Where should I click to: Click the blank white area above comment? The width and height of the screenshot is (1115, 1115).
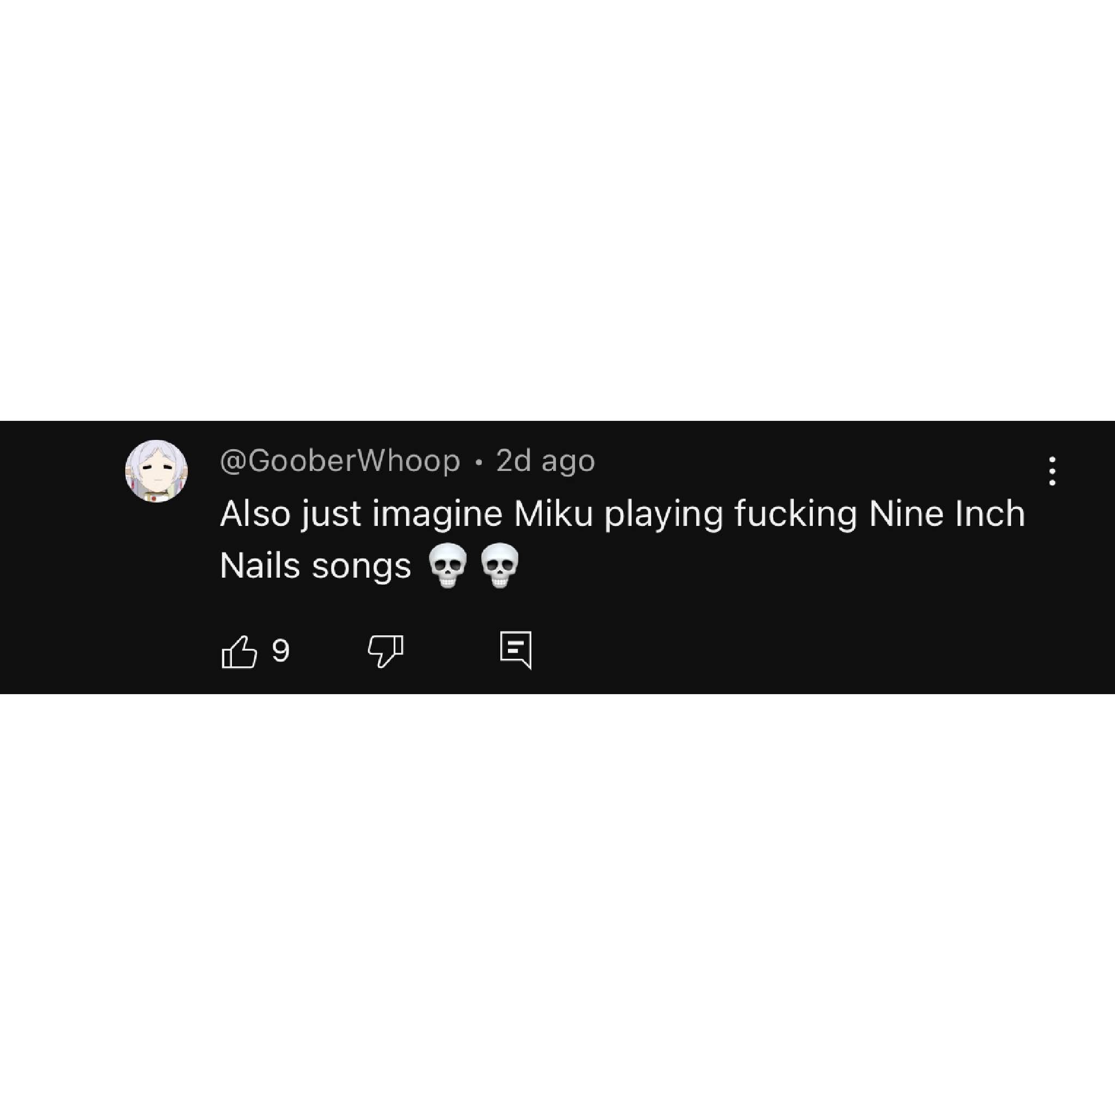557,210
